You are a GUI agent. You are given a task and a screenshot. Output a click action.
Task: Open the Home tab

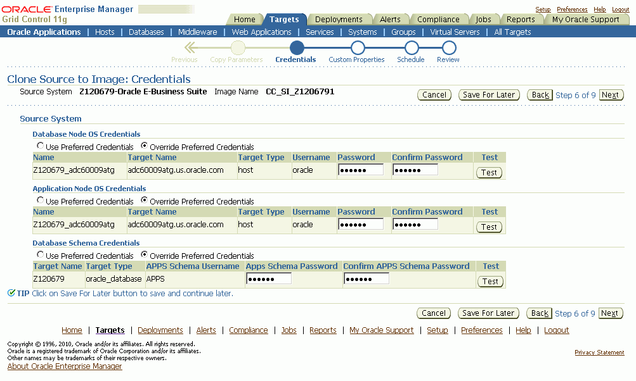click(245, 20)
